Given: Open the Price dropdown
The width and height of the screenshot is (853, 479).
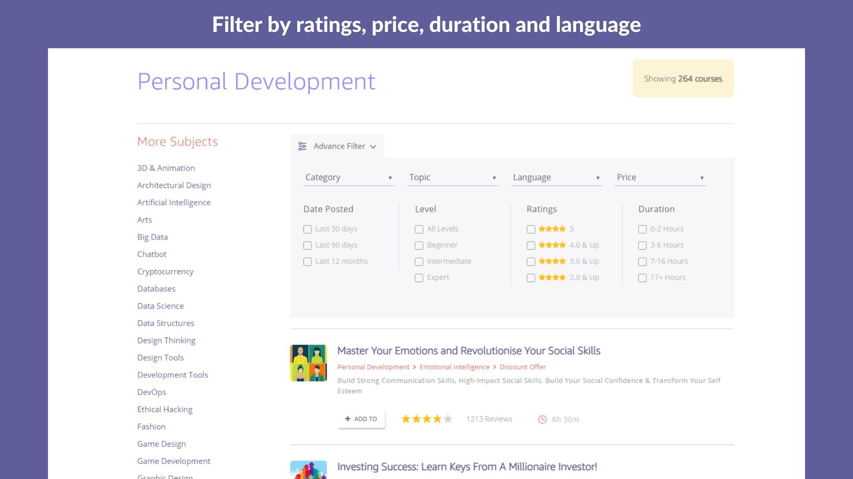Looking at the screenshot, I should [x=660, y=177].
